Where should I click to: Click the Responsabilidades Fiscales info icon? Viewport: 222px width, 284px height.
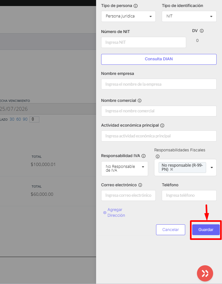pyautogui.click(x=158, y=156)
